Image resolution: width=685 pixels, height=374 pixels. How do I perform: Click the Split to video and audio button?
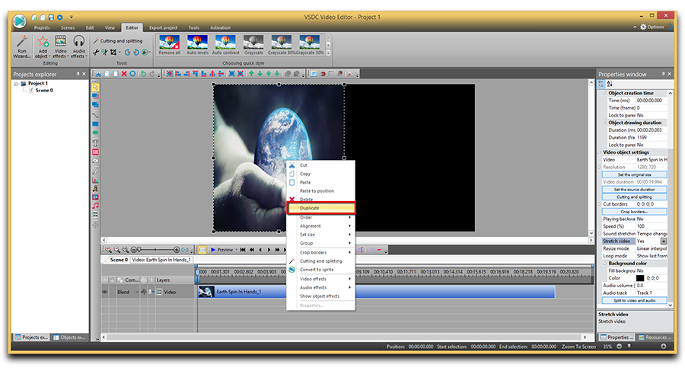tap(634, 301)
